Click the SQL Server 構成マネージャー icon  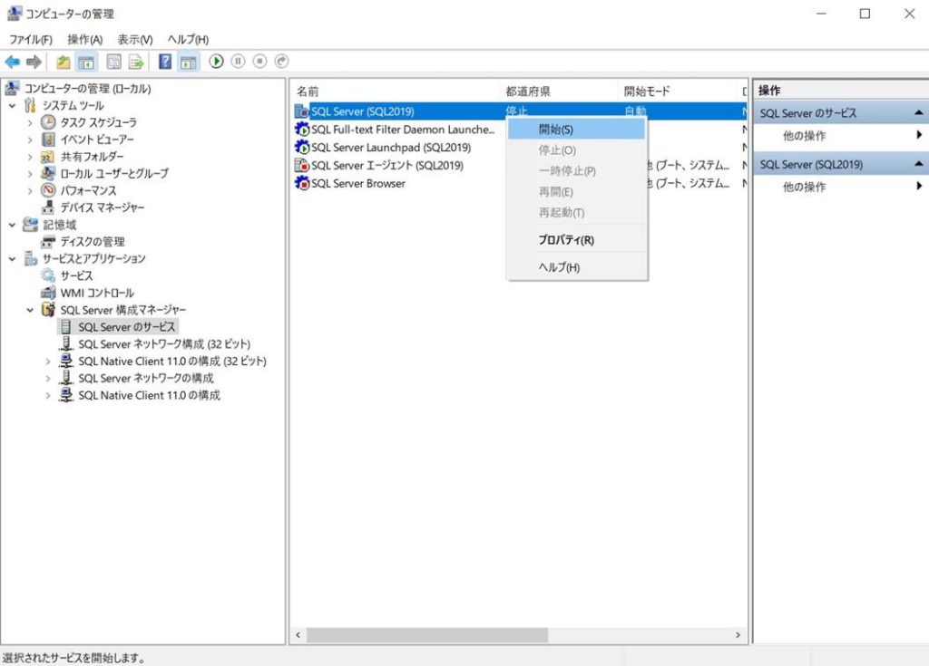[x=48, y=310]
